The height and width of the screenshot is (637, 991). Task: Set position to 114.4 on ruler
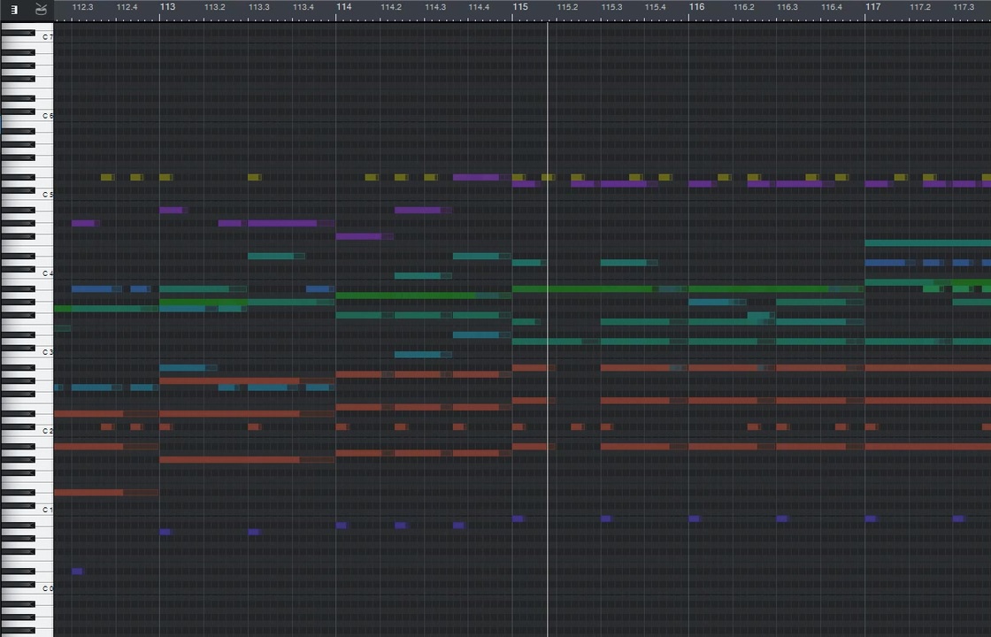(479, 8)
